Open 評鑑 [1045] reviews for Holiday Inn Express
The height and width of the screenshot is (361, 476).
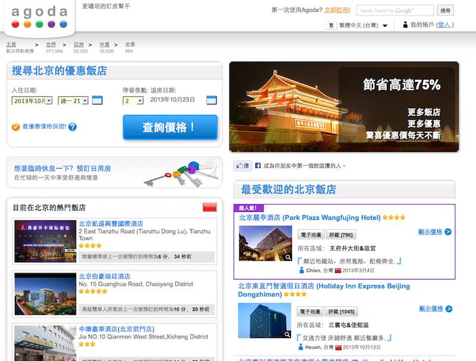(342, 311)
